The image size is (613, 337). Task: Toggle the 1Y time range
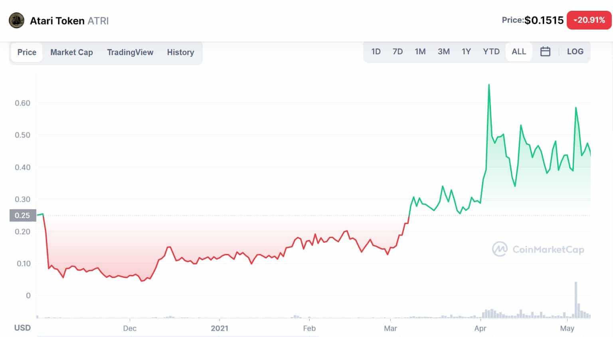point(466,52)
